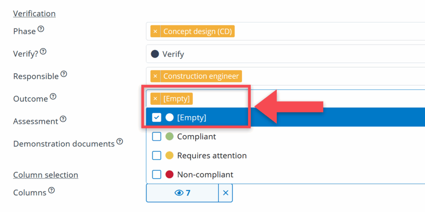Remove the [Empty] tag from Outcome
Image resolution: width=425 pixels, height=212 pixels.
155,99
